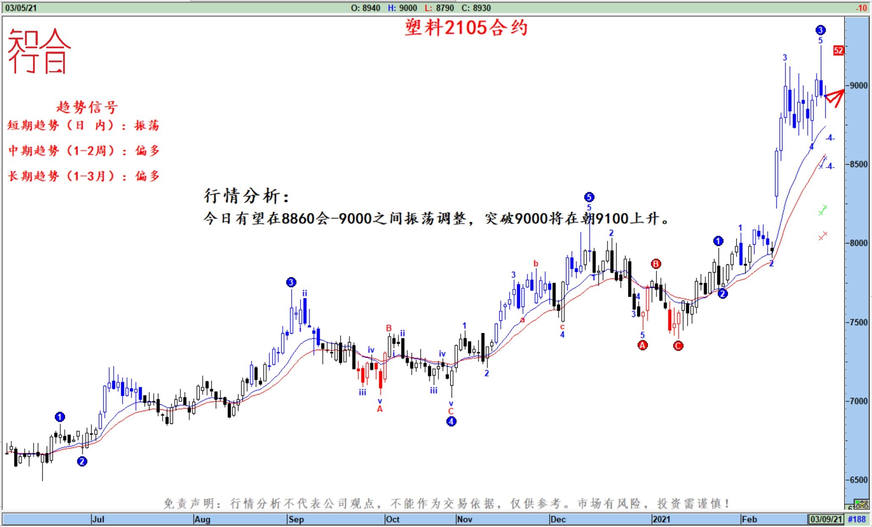
Task: Click blue circled wave 4 near November
Action: point(451,421)
